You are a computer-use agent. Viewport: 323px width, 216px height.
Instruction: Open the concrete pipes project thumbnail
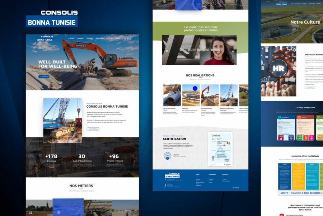click(x=172, y=95)
